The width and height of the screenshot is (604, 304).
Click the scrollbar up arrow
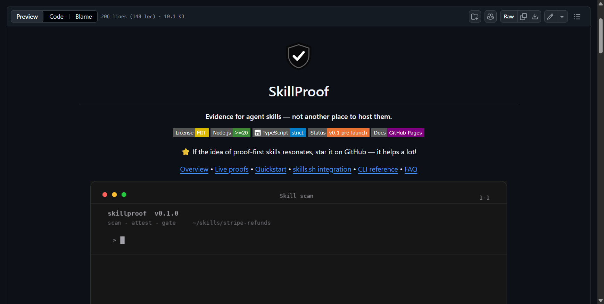[x=601, y=3]
